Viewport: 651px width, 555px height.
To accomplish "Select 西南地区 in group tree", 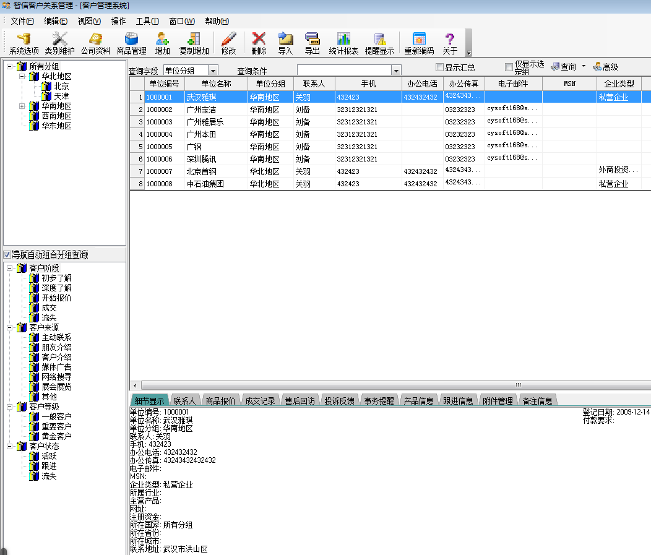I will 56,116.
